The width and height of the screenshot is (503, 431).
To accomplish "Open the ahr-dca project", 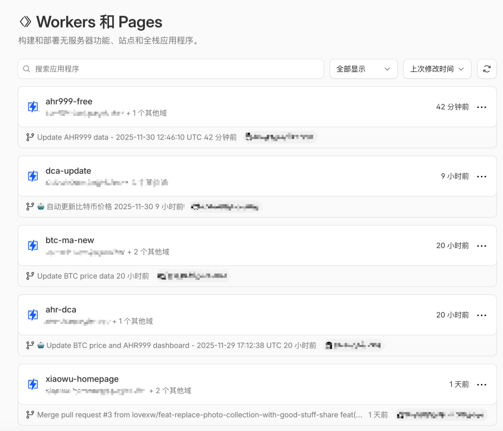I will click(x=61, y=310).
